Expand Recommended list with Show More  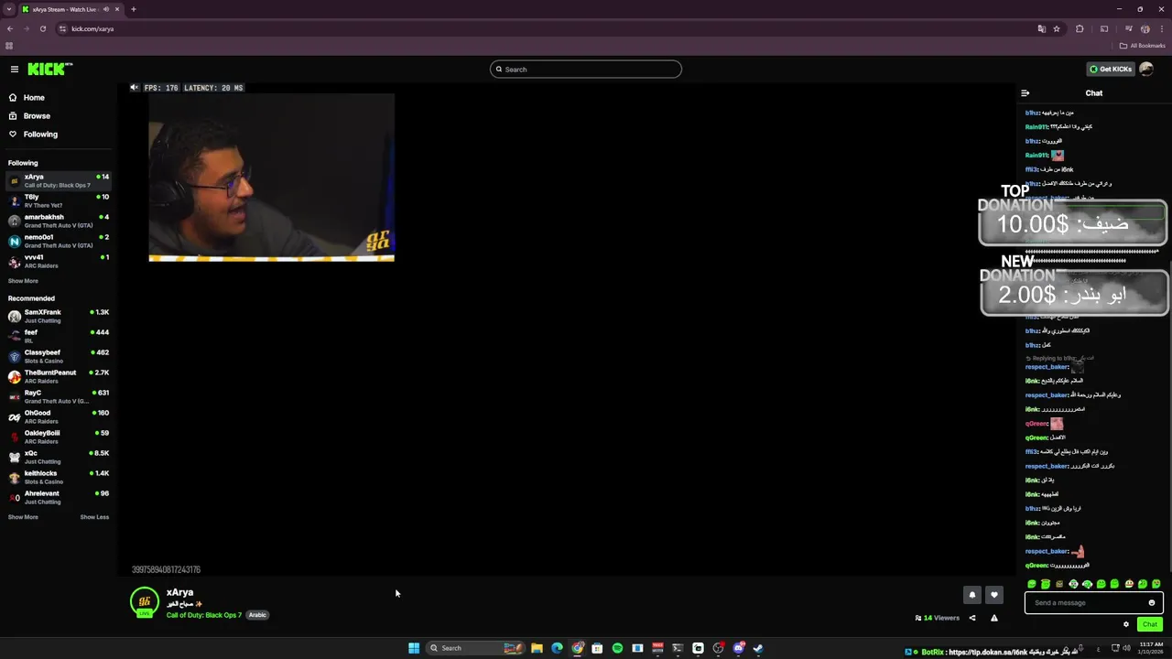[x=23, y=517]
